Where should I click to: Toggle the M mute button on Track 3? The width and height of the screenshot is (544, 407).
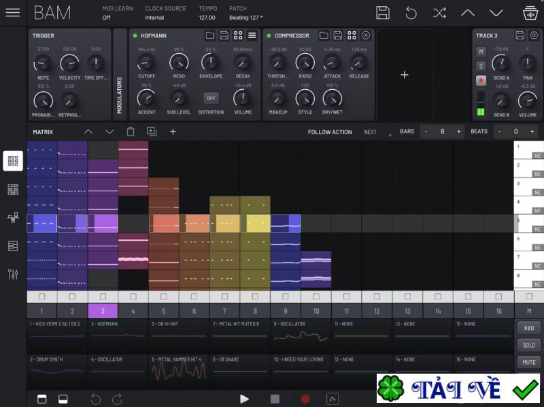481,52
